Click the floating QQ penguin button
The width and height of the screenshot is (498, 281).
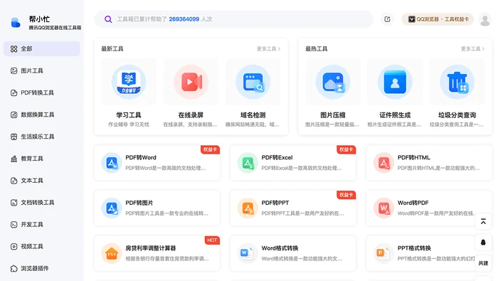point(483,243)
